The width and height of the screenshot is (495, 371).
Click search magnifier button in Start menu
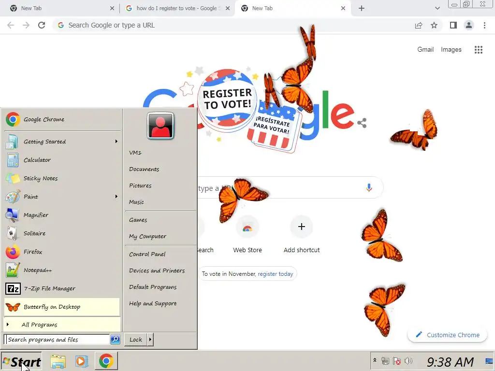pos(115,340)
